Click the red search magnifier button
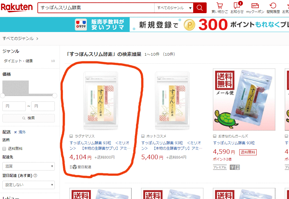 pos(200,8)
